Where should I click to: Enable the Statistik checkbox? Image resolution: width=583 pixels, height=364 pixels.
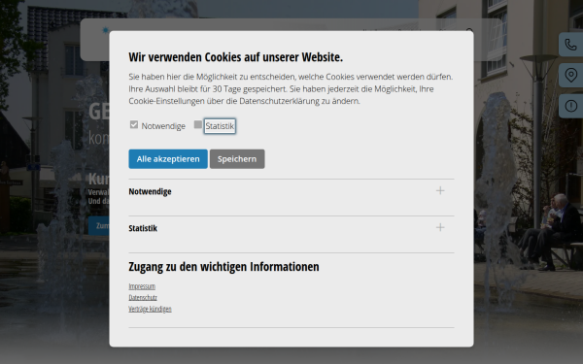tap(198, 125)
